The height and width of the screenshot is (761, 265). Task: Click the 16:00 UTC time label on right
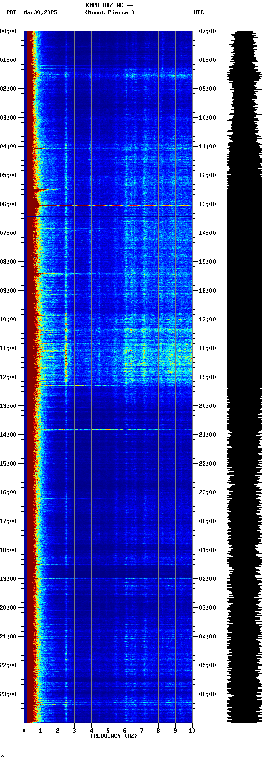tap(207, 291)
